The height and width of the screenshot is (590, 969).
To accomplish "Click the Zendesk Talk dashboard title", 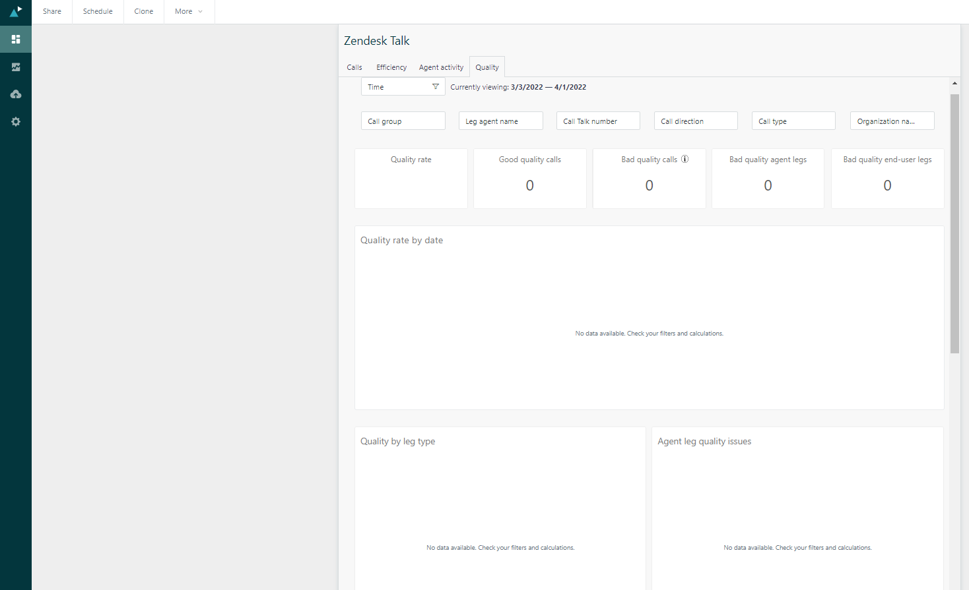I will coord(377,41).
